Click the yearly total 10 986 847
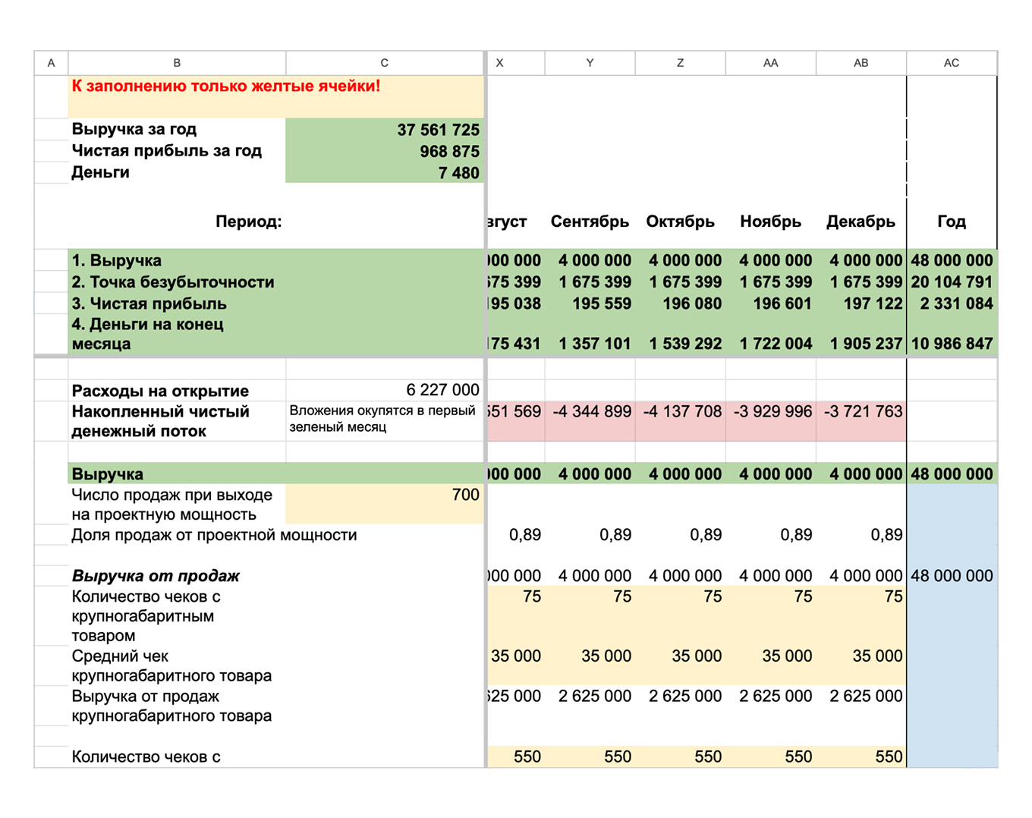 click(952, 344)
